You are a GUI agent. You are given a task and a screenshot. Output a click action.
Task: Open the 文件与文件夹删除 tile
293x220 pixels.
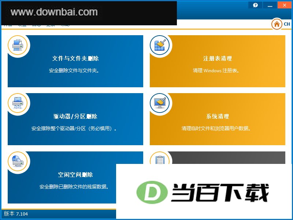[75, 61]
